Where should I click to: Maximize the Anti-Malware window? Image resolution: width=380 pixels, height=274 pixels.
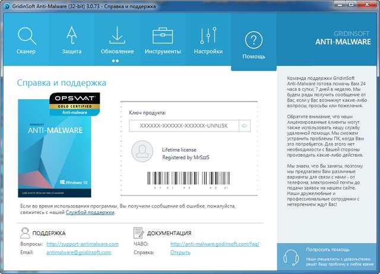(351, 5)
